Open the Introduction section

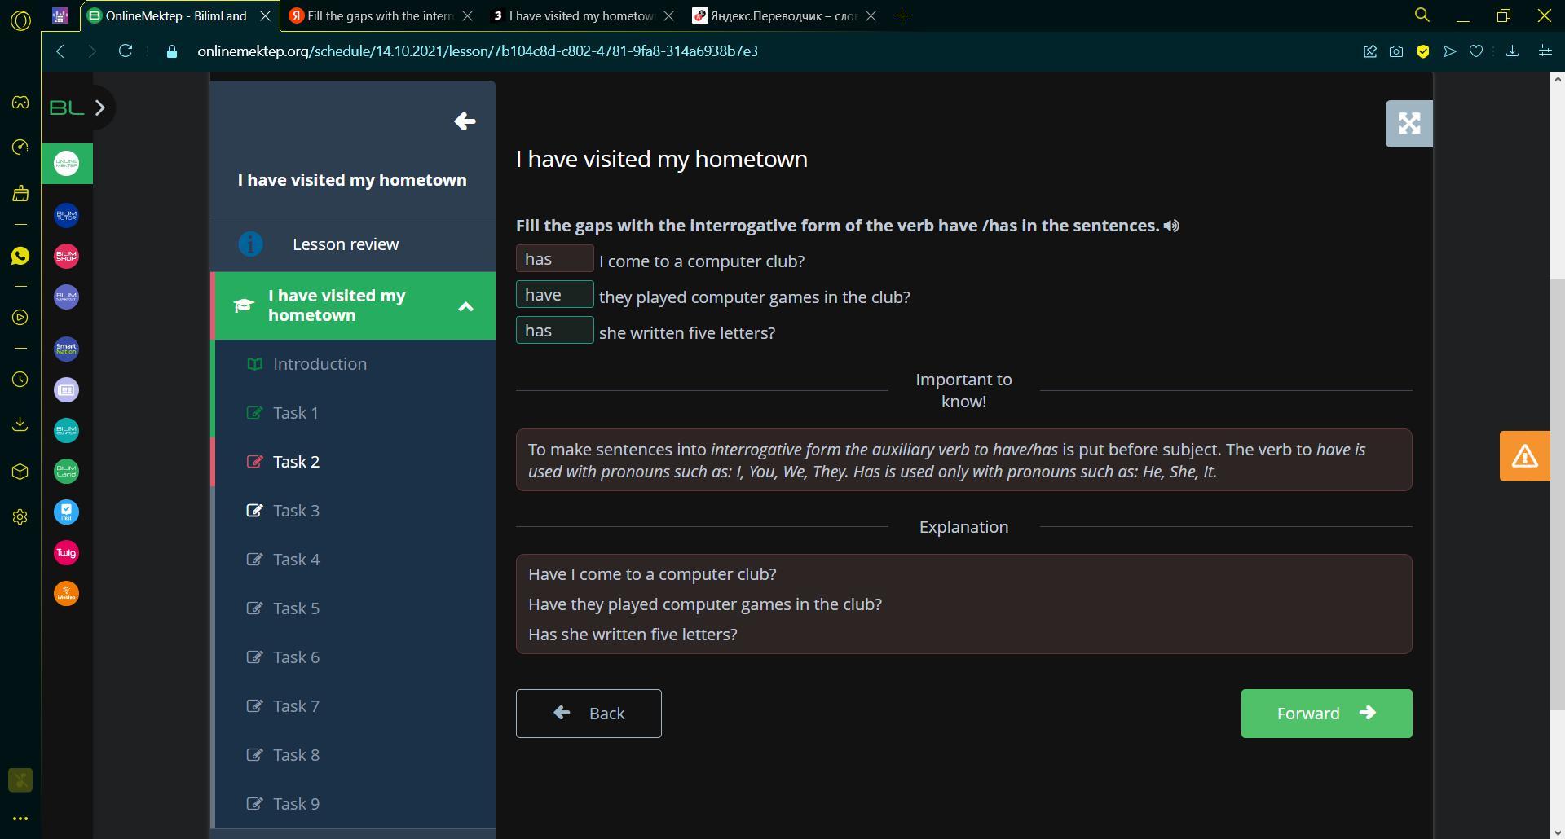[x=355, y=364]
